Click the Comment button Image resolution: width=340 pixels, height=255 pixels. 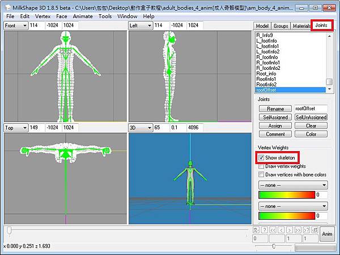point(275,134)
